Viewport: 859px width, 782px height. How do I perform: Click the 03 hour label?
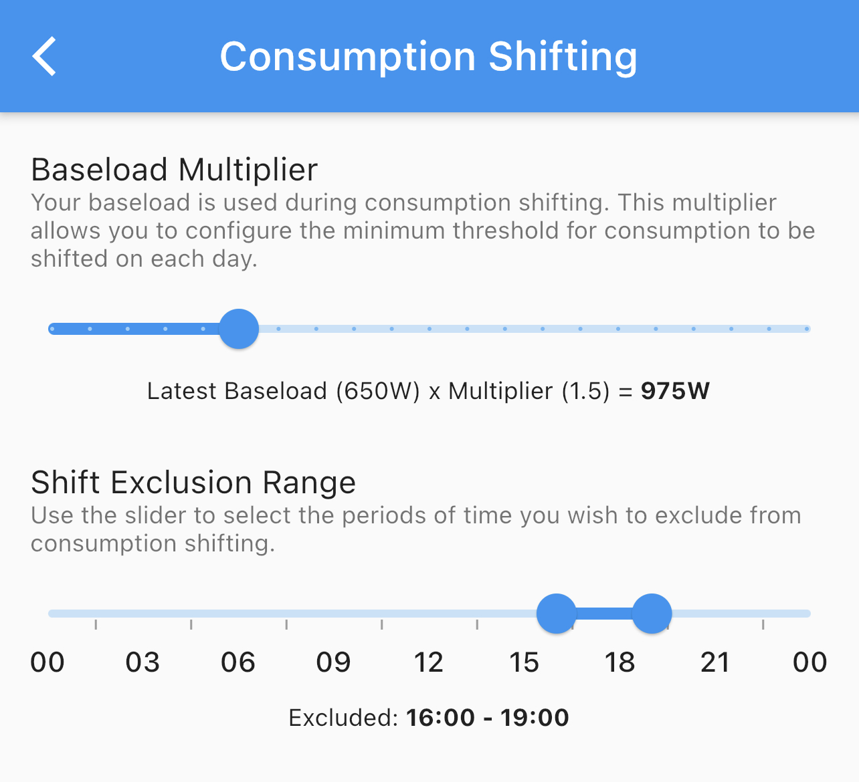(142, 662)
